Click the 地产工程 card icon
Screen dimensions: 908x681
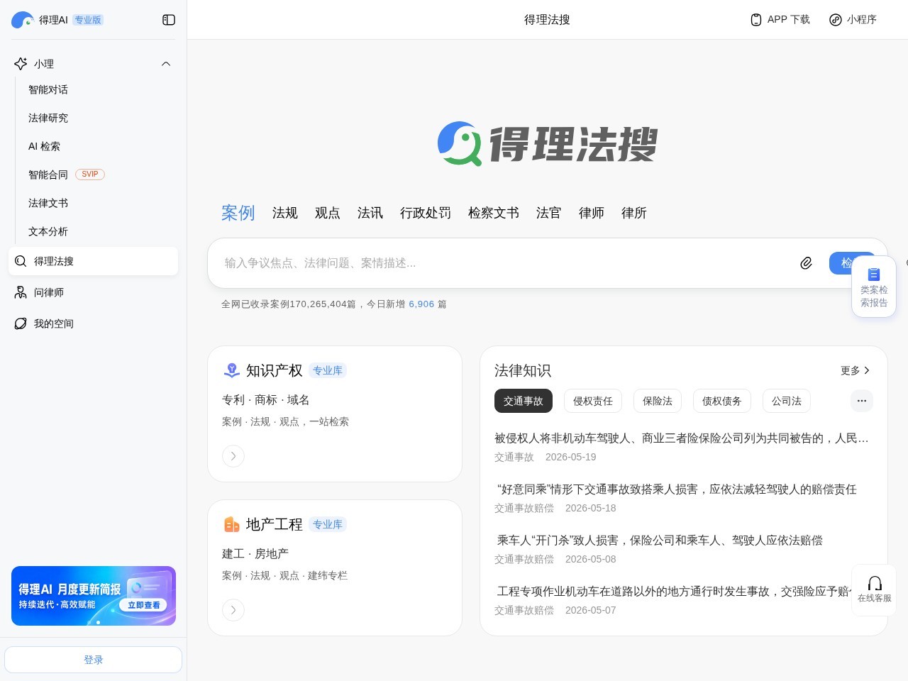231,524
